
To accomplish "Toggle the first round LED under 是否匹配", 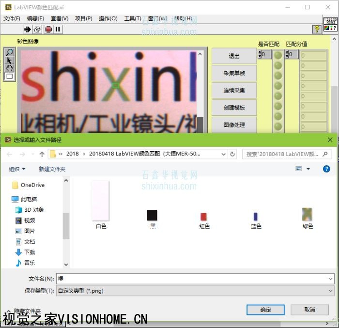I will point(278,55).
